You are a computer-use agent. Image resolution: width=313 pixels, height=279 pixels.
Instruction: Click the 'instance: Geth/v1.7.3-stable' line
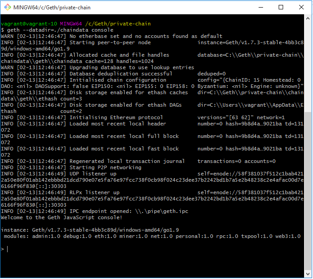pos(90,230)
